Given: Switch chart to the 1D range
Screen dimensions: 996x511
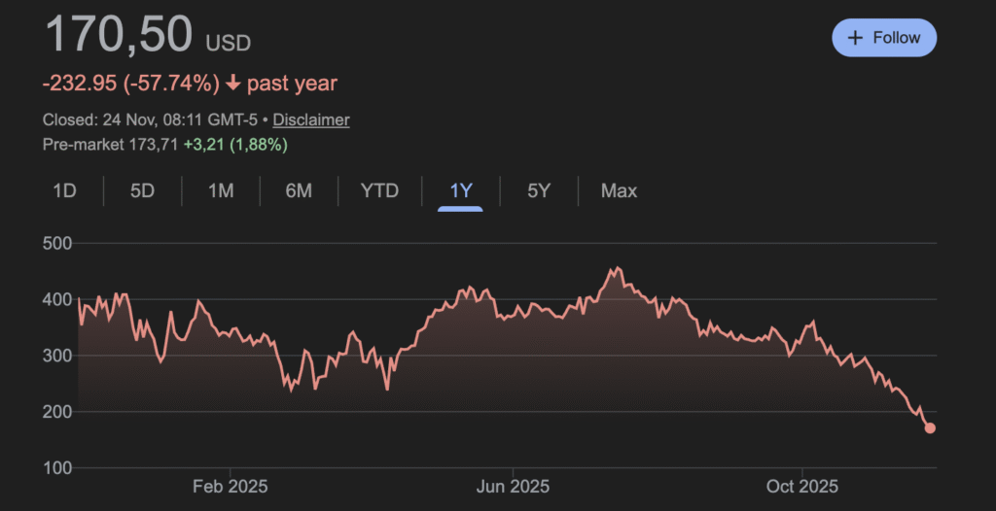Looking at the screenshot, I should coord(64,190).
